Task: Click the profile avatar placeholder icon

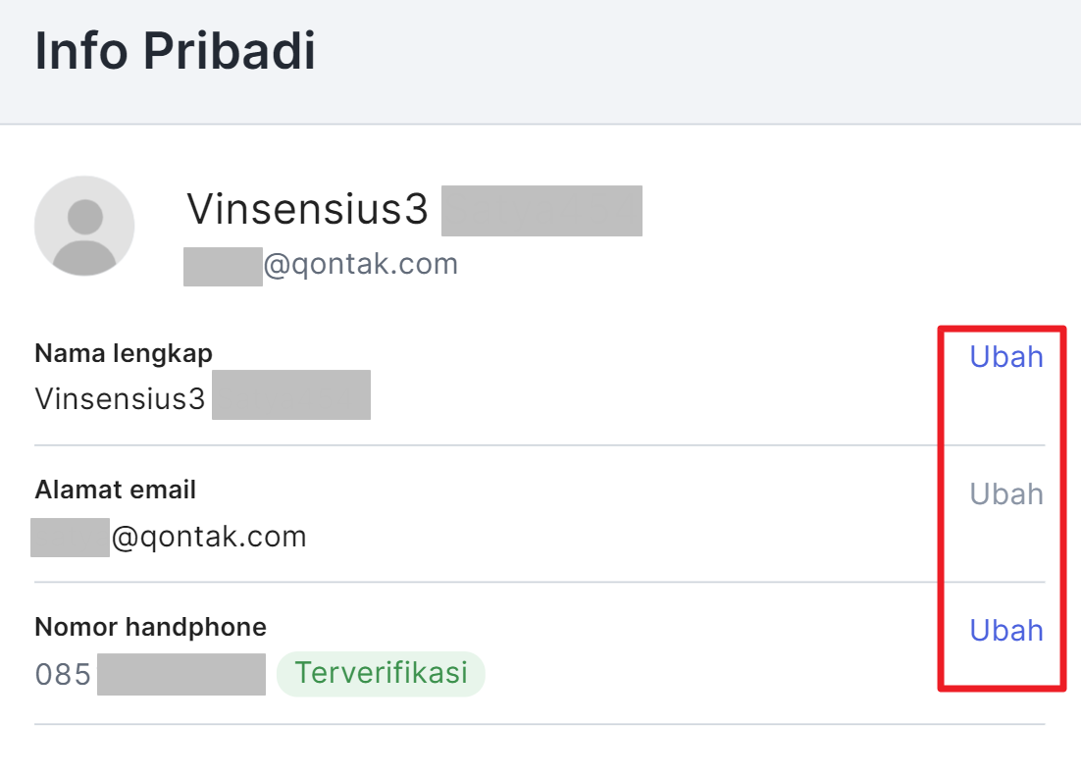Action: point(84,226)
